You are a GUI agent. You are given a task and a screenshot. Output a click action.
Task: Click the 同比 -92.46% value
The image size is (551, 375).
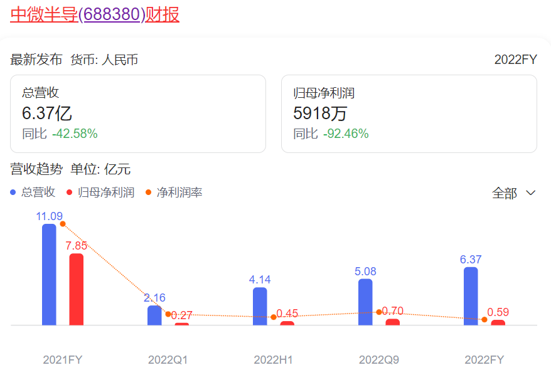coord(331,134)
